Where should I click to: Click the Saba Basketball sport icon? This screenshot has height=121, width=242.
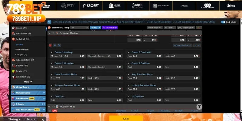tap(13, 60)
